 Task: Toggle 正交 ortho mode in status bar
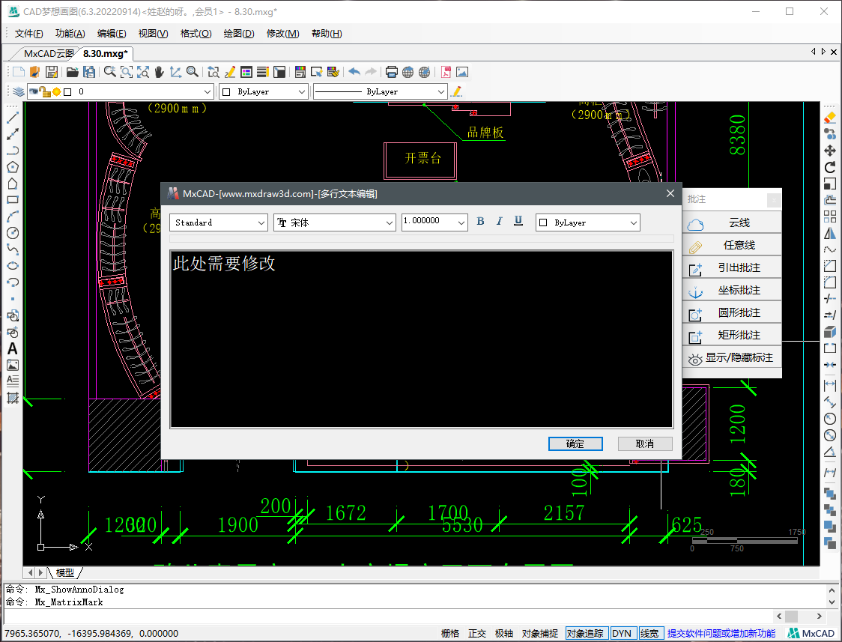[x=477, y=634]
